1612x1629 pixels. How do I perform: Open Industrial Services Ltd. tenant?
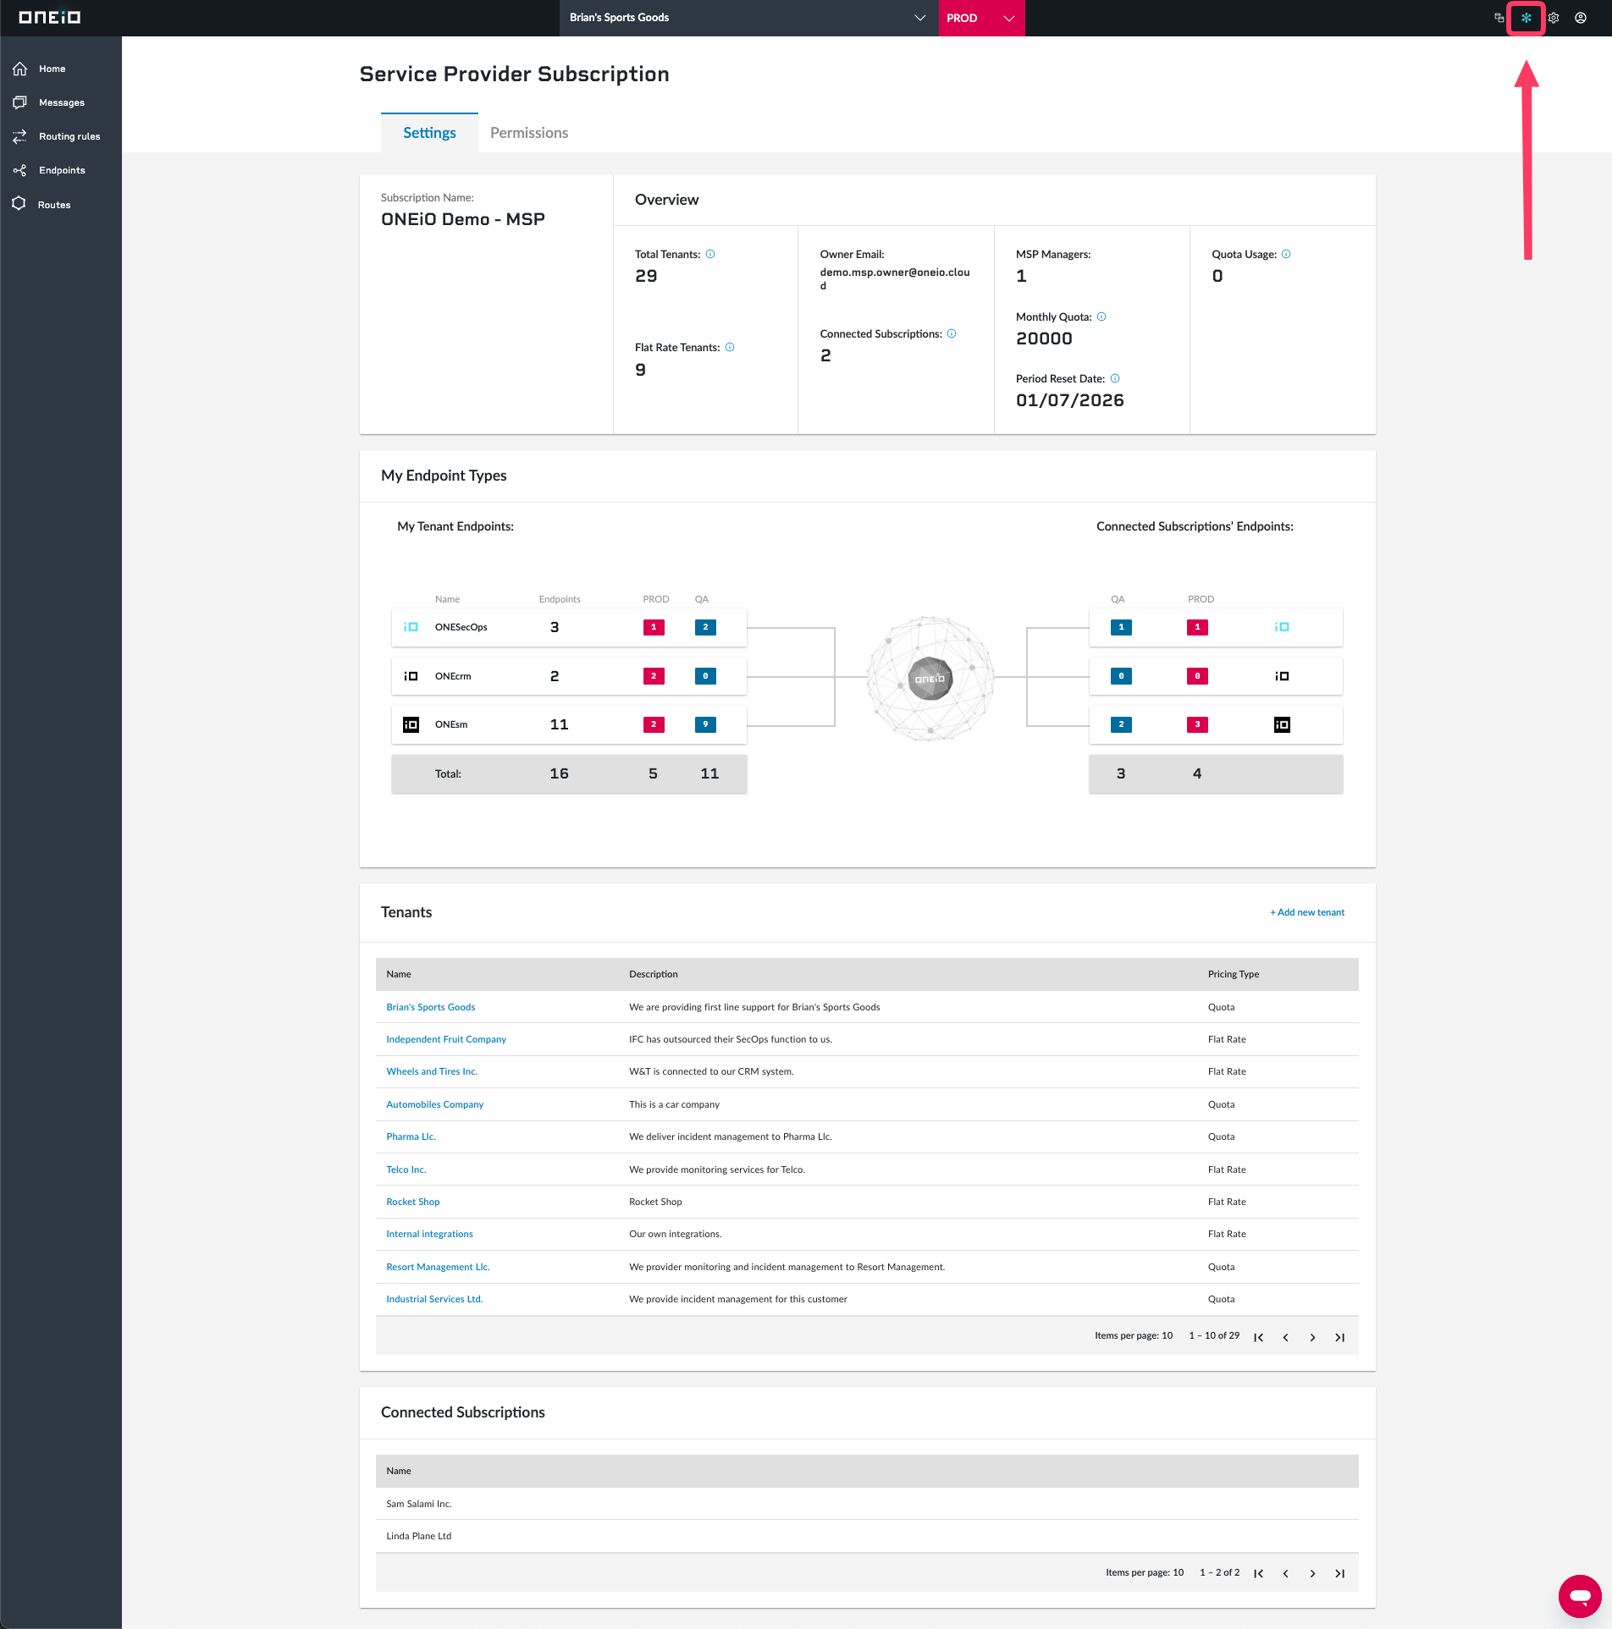[x=434, y=1299]
